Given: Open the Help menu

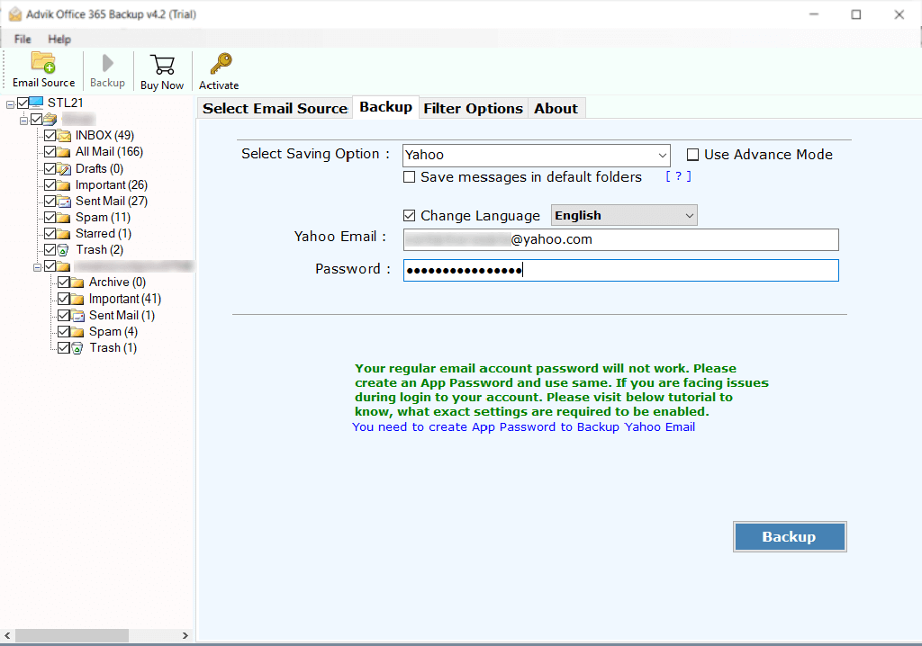Looking at the screenshot, I should click(59, 40).
